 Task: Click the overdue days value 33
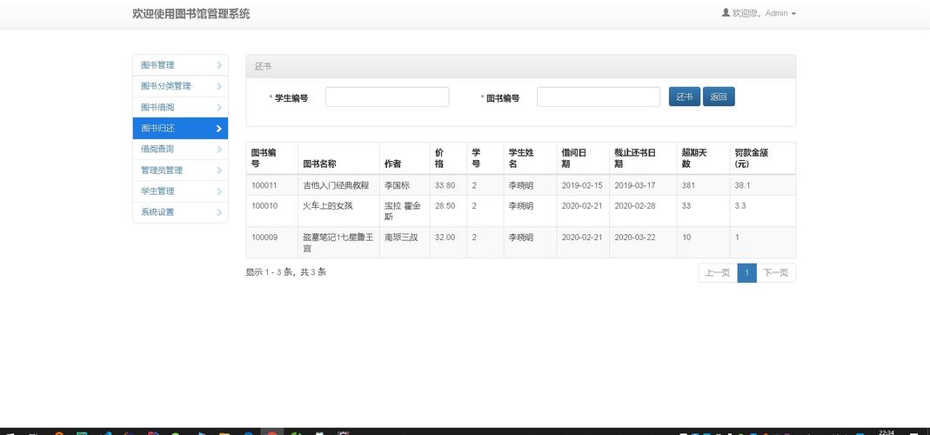click(686, 206)
